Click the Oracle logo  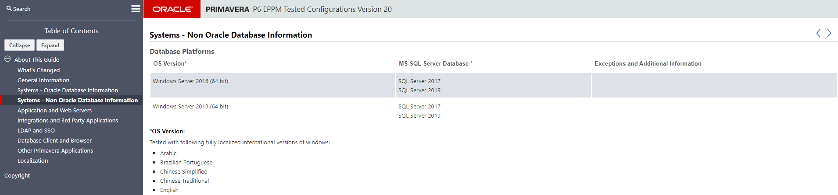pos(172,9)
